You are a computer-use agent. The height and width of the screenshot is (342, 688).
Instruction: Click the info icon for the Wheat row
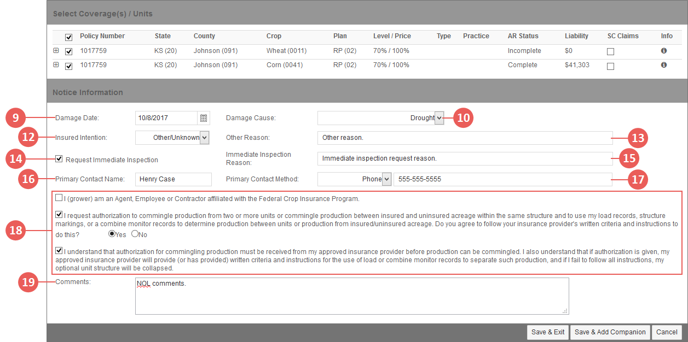(x=664, y=51)
